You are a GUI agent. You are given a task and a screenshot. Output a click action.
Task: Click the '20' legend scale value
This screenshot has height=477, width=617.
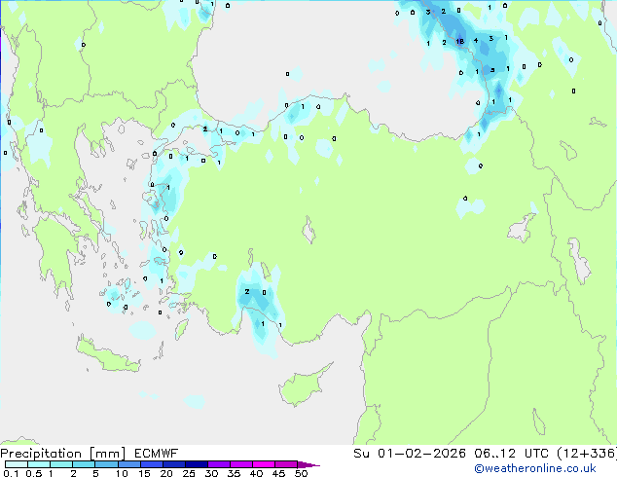tap(166, 473)
